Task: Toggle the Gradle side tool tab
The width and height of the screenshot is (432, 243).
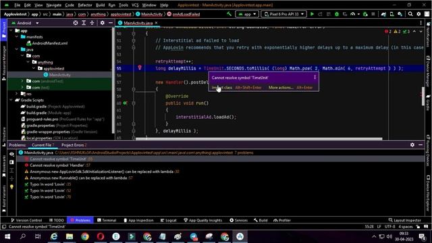Action: pyautogui.click(x=428, y=103)
